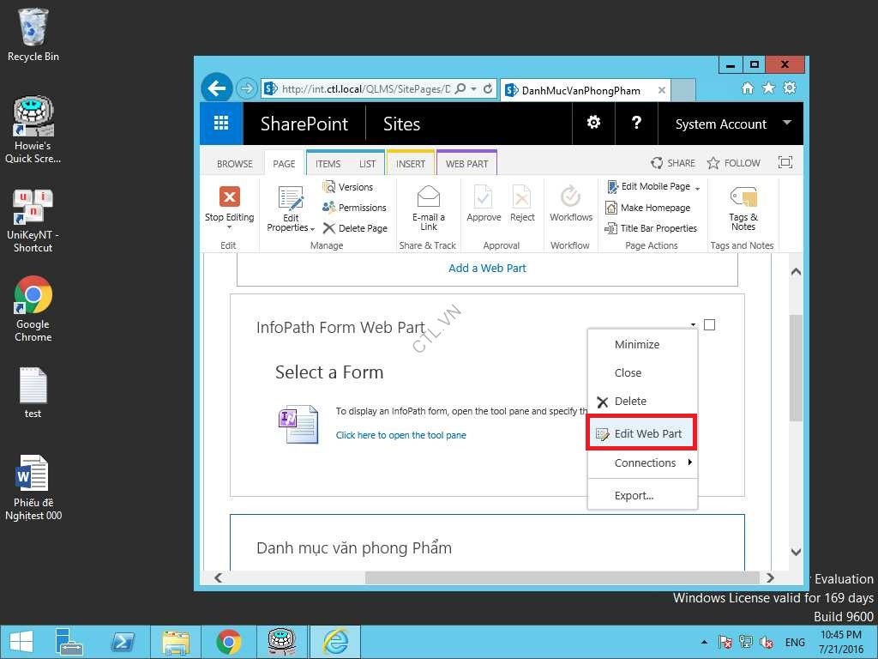The image size is (878, 659).
Task: Click Tags & Notes icon
Action: point(743,197)
